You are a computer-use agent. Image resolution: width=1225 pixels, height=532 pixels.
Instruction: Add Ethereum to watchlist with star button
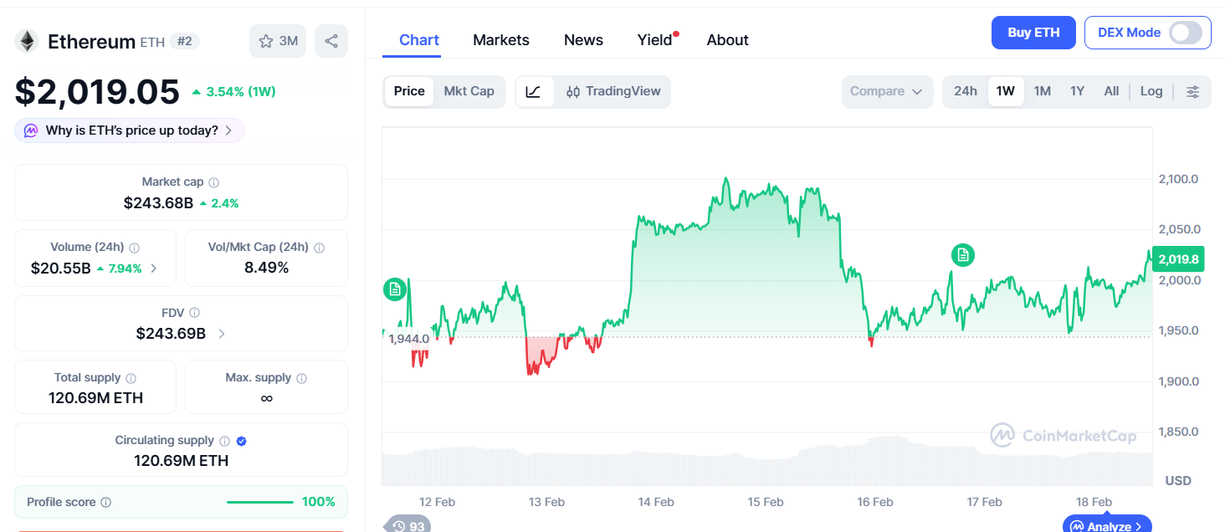(x=279, y=41)
